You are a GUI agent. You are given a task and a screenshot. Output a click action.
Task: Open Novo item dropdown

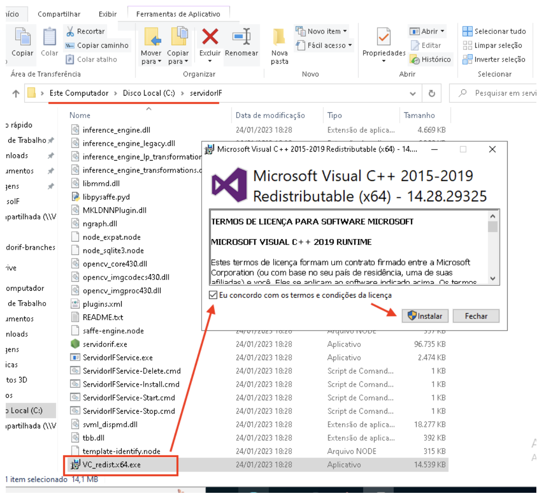click(321, 31)
